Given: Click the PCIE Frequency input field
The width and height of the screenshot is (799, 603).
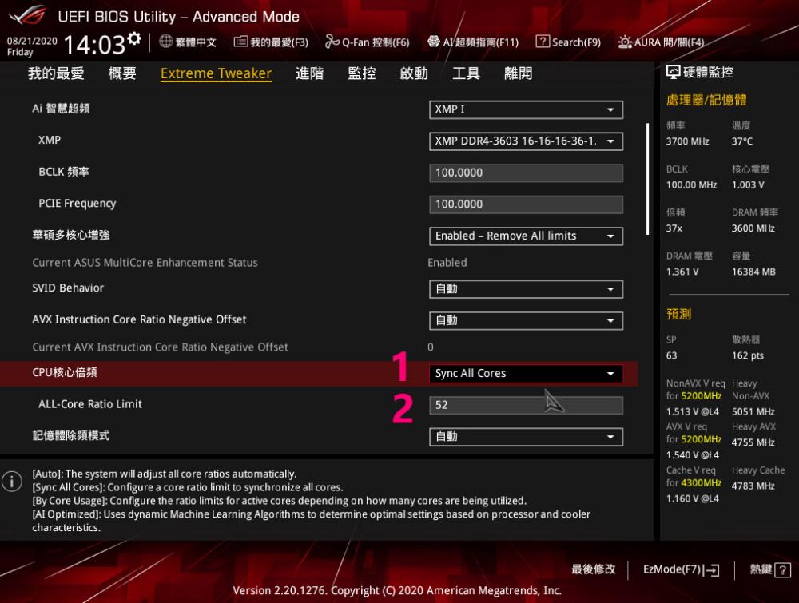Looking at the screenshot, I should 526,204.
